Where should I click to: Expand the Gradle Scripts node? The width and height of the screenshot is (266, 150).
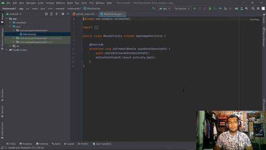(x=7, y=50)
